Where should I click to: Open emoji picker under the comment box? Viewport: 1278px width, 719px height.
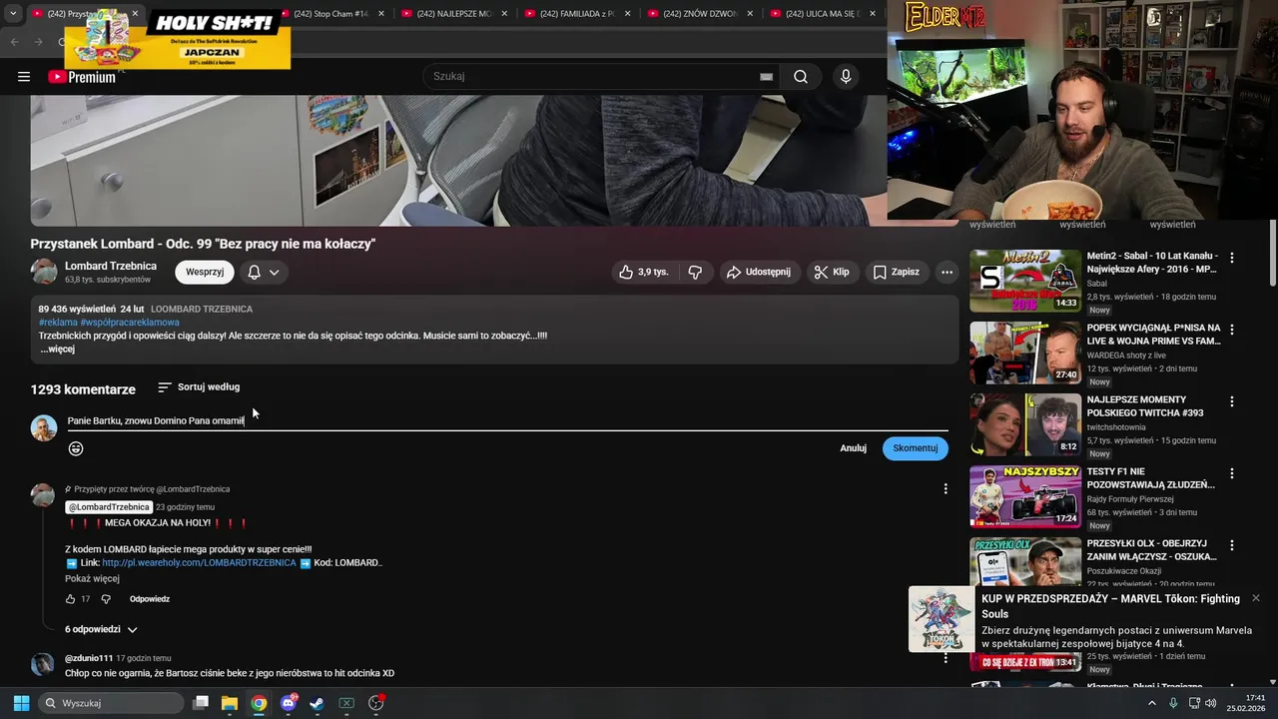pyautogui.click(x=76, y=448)
